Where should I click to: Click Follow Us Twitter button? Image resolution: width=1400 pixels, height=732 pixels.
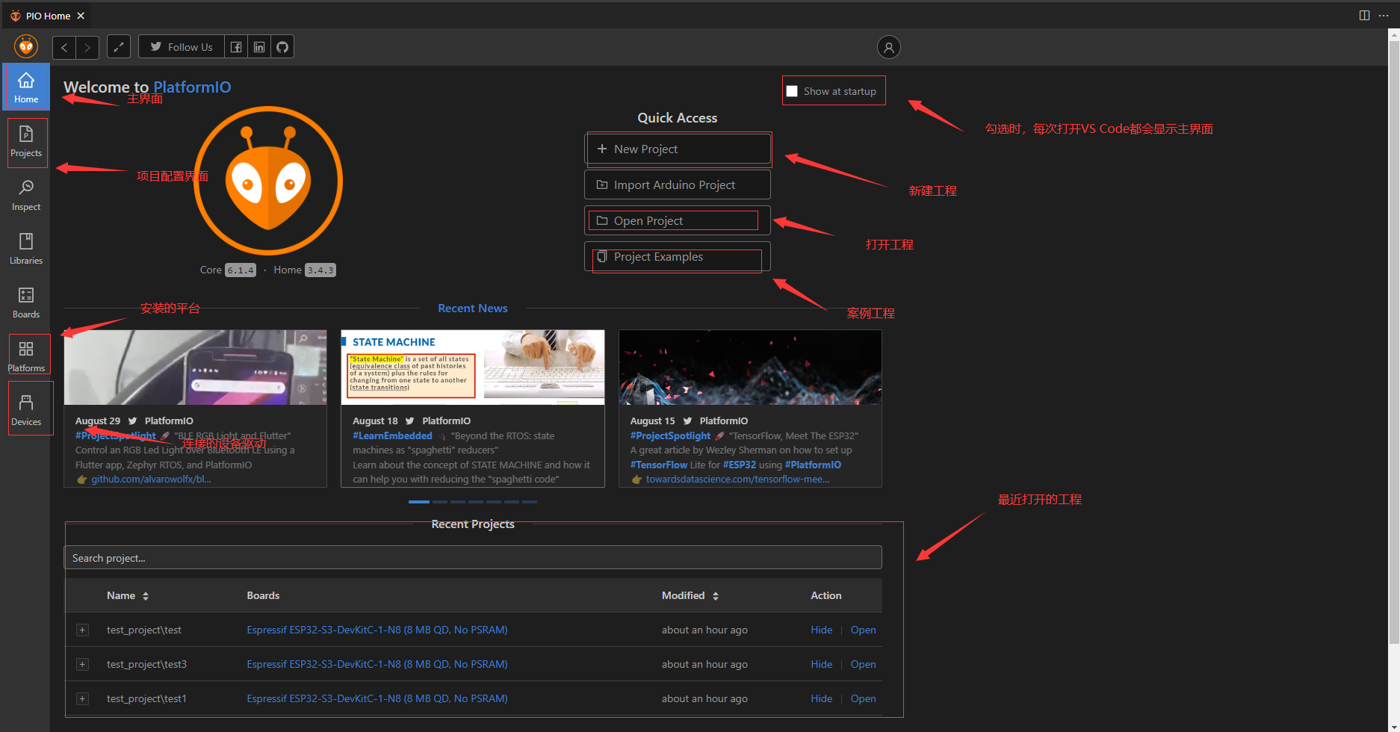click(182, 47)
